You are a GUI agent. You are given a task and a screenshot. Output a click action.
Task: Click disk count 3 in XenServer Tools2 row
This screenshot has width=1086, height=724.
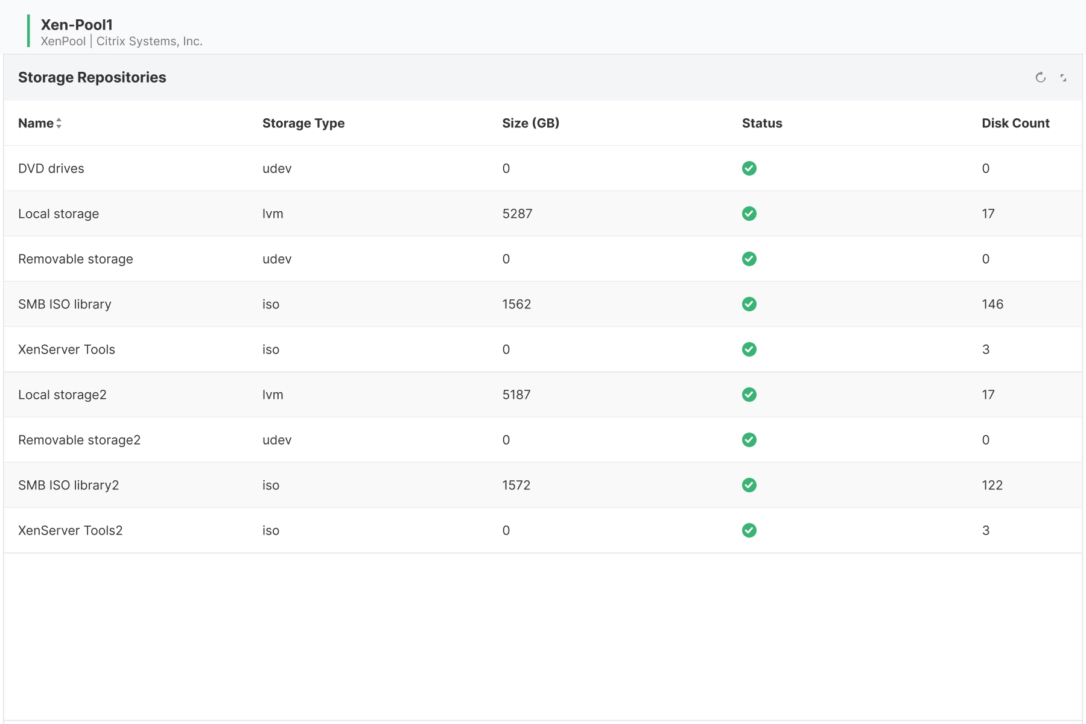click(x=986, y=530)
